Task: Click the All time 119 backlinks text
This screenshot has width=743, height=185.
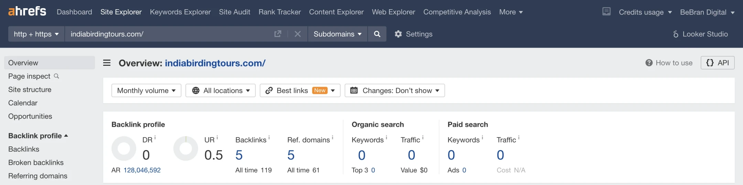Action: click(x=254, y=170)
